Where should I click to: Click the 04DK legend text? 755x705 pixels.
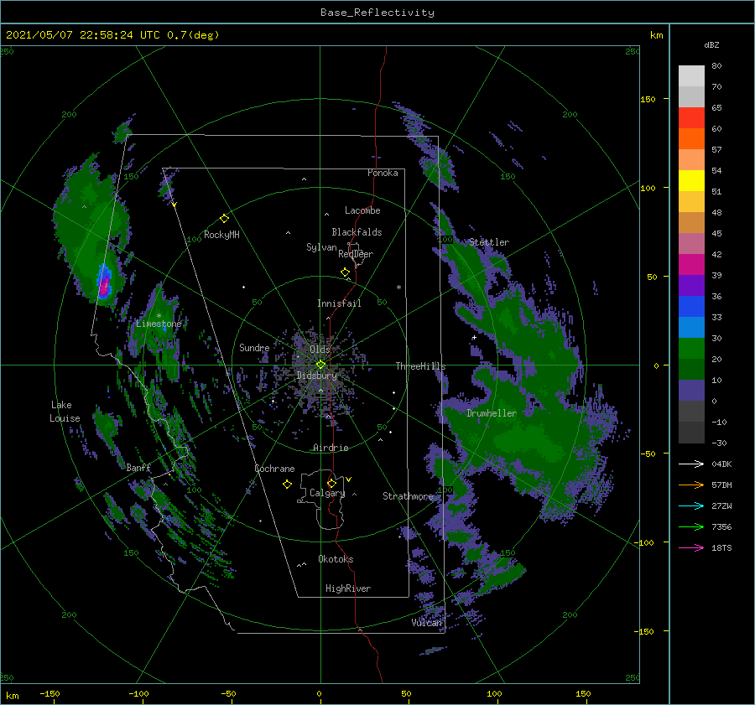pos(721,464)
